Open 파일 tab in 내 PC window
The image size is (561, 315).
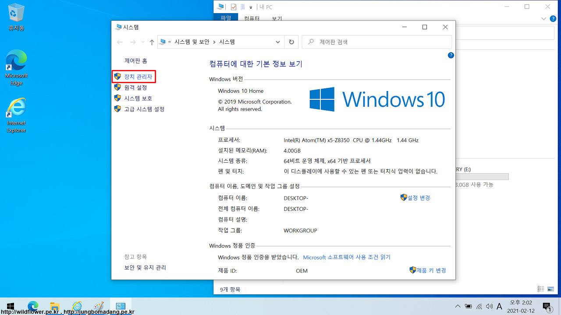click(x=226, y=17)
